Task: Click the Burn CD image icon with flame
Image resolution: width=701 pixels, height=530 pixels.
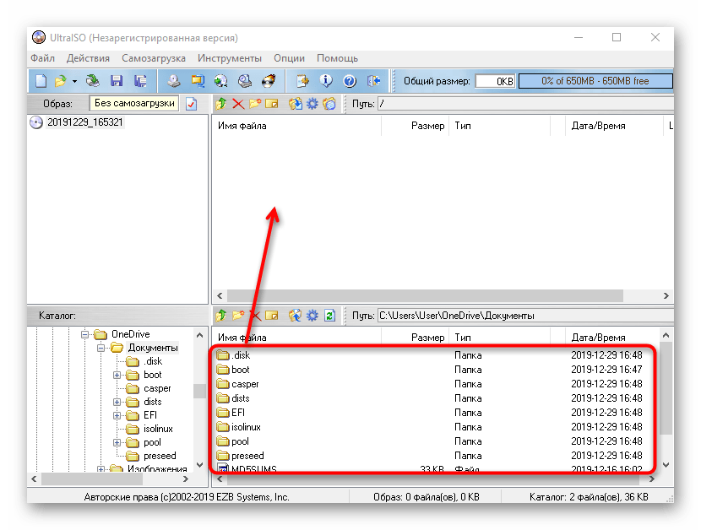Action: pos(269,82)
